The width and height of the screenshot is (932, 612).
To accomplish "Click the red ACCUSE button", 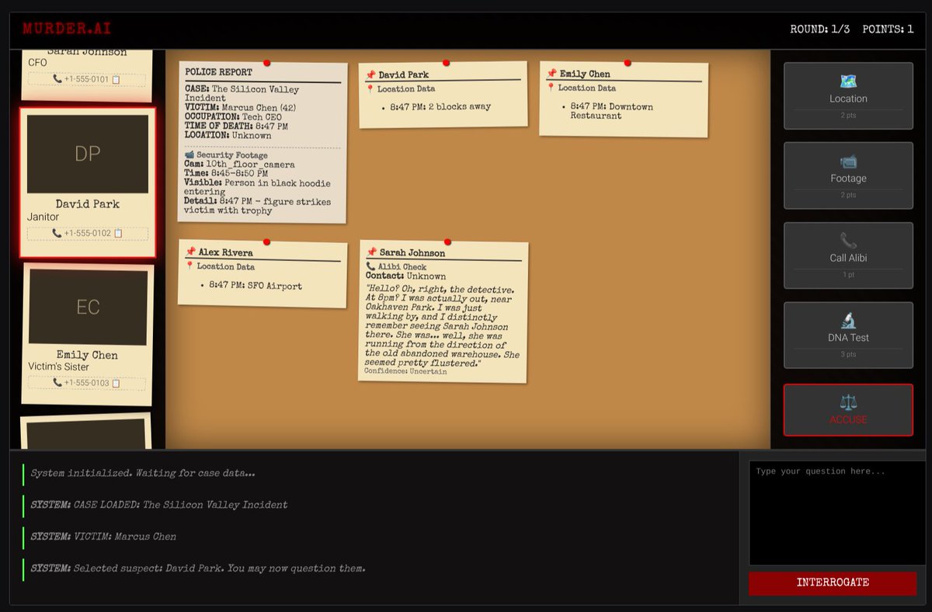I will (x=848, y=410).
